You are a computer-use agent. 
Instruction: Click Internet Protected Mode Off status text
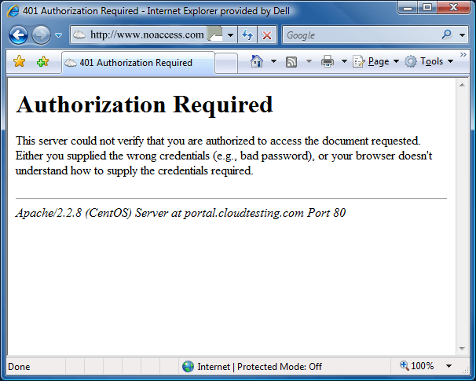pos(259,367)
